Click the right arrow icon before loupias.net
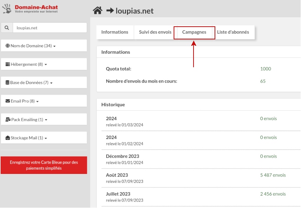Image resolution: width=301 pixels, height=208 pixels. coord(110,11)
